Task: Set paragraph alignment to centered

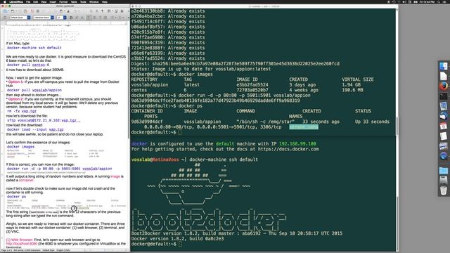Action: [x=94, y=18]
